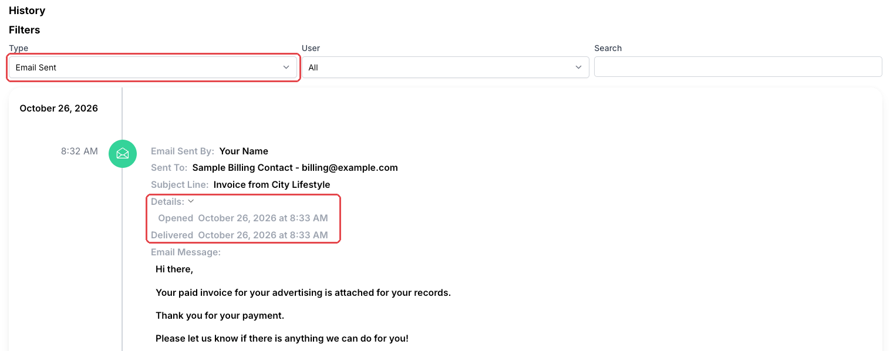Click the 'Type' filter label

pyautogui.click(x=19, y=48)
